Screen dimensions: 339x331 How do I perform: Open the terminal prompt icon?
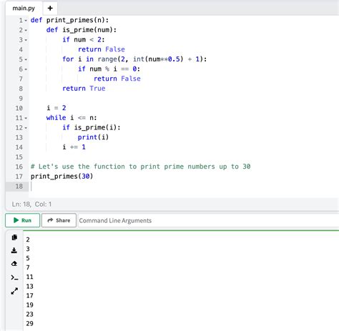tap(14, 277)
